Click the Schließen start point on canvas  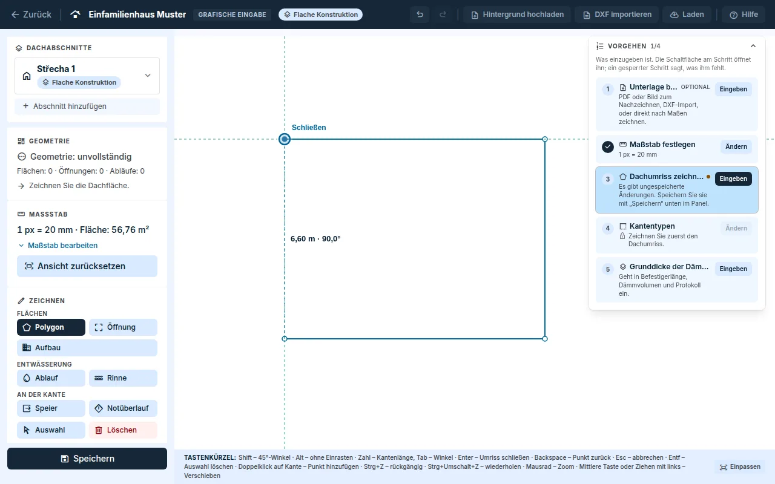(285, 139)
